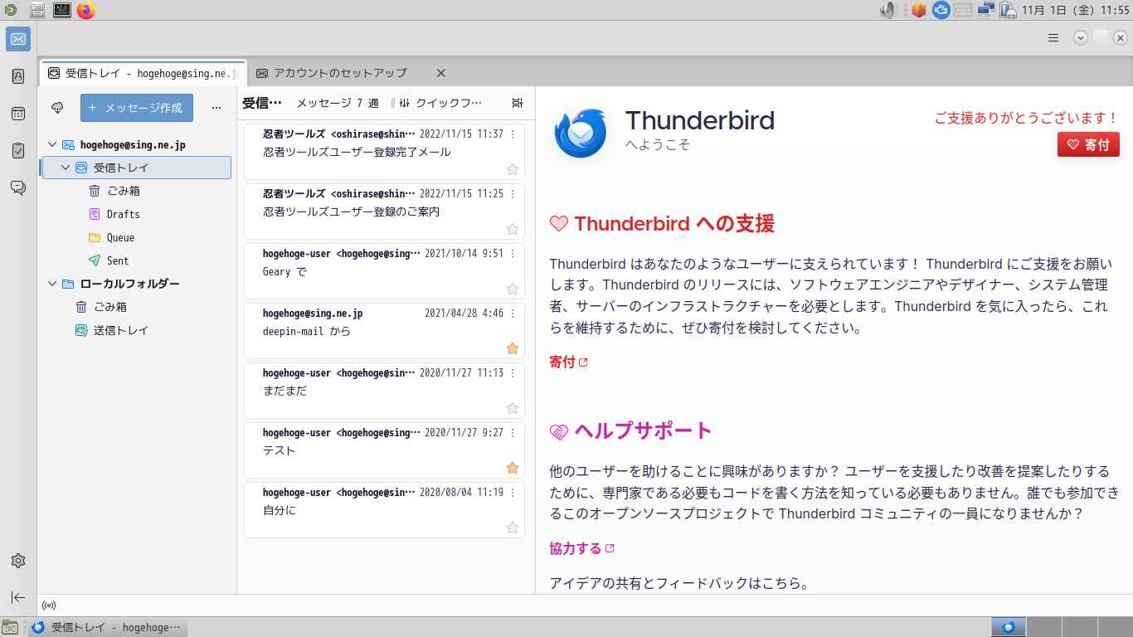Select the Queue folder

137,237
